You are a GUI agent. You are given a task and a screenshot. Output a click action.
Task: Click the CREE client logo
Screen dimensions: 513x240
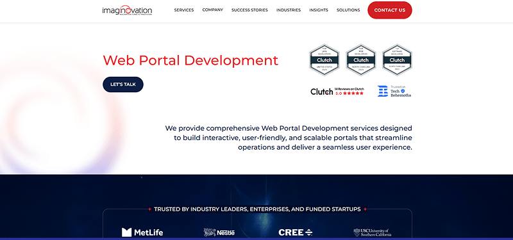tap(296, 232)
